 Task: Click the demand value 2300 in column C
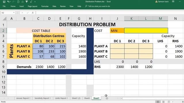[38, 67]
